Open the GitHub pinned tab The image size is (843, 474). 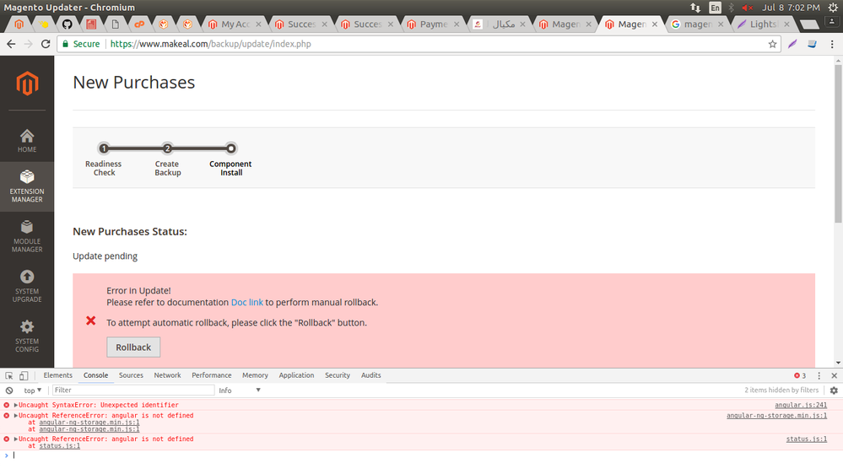tap(67, 24)
